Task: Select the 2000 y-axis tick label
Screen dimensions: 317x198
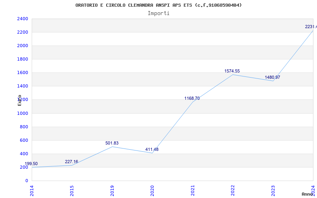Action: (x=23, y=46)
